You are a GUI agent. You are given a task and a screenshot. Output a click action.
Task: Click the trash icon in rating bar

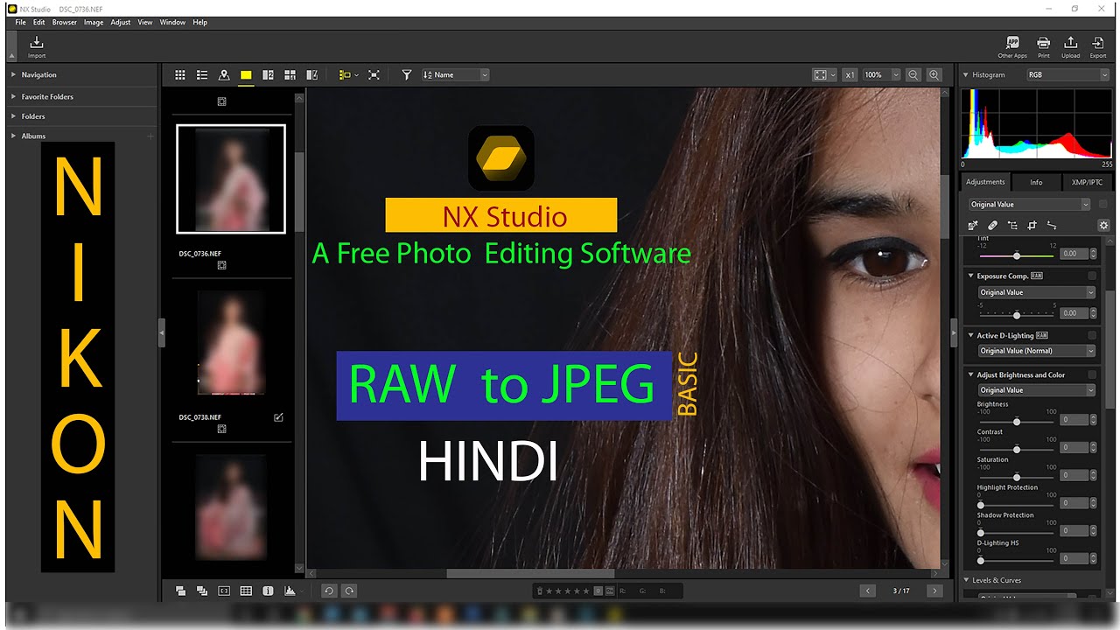[x=540, y=591]
